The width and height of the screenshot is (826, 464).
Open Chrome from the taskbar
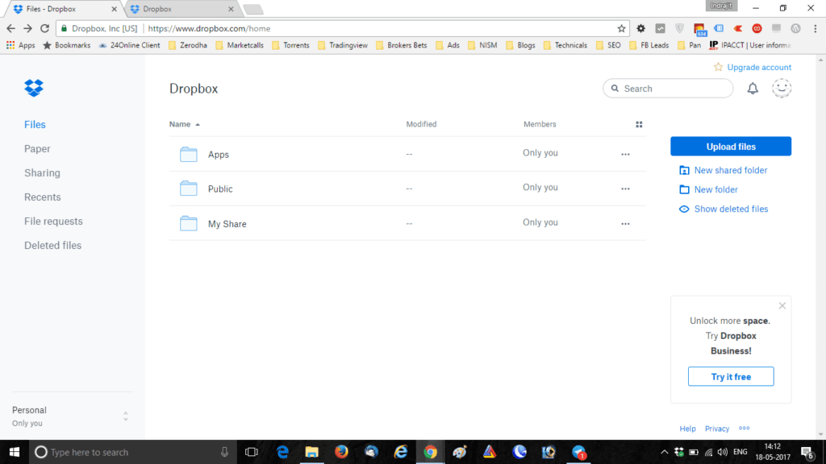pos(430,452)
